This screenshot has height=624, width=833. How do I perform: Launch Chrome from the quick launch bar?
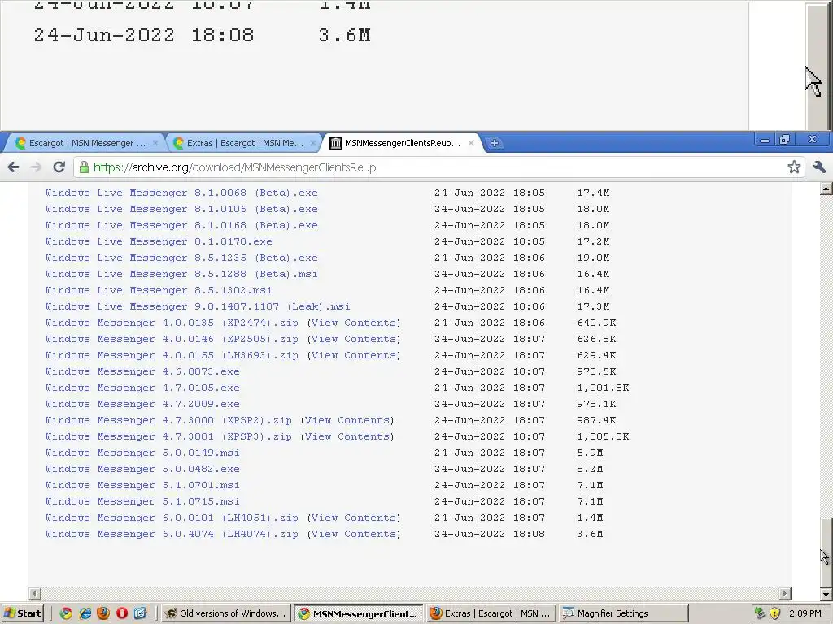pos(66,613)
